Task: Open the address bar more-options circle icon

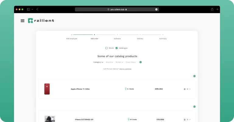Action: pyautogui.click(x=156, y=9)
